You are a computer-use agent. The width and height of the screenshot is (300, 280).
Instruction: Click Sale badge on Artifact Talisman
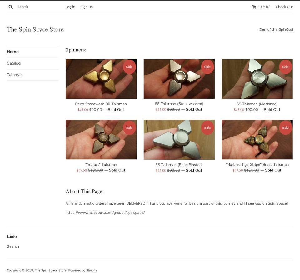coord(129,127)
